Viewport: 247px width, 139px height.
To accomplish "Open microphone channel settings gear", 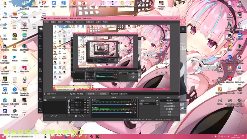I will pyautogui.click(x=135, y=104).
